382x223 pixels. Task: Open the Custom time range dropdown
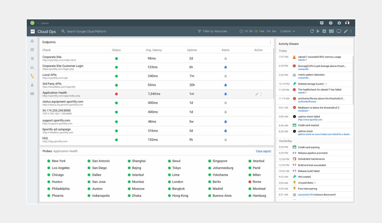[287, 31]
